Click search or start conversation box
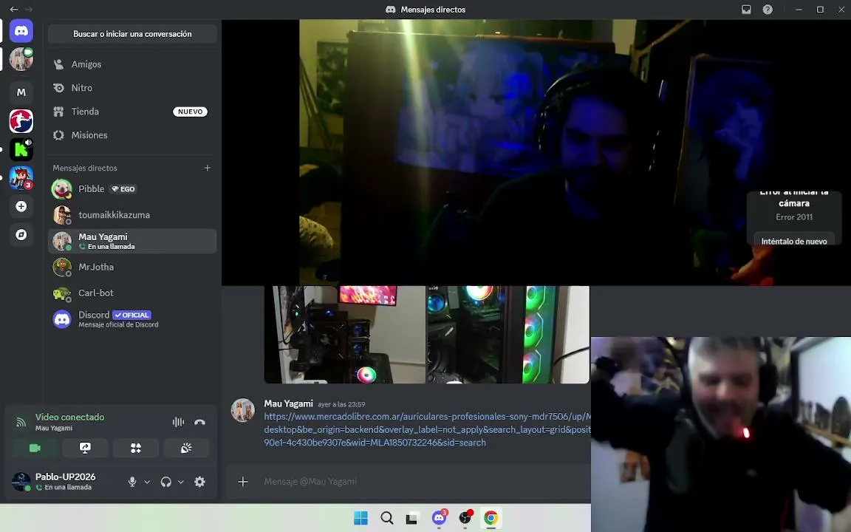The height and width of the screenshot is (532, 851). (132, 34)
